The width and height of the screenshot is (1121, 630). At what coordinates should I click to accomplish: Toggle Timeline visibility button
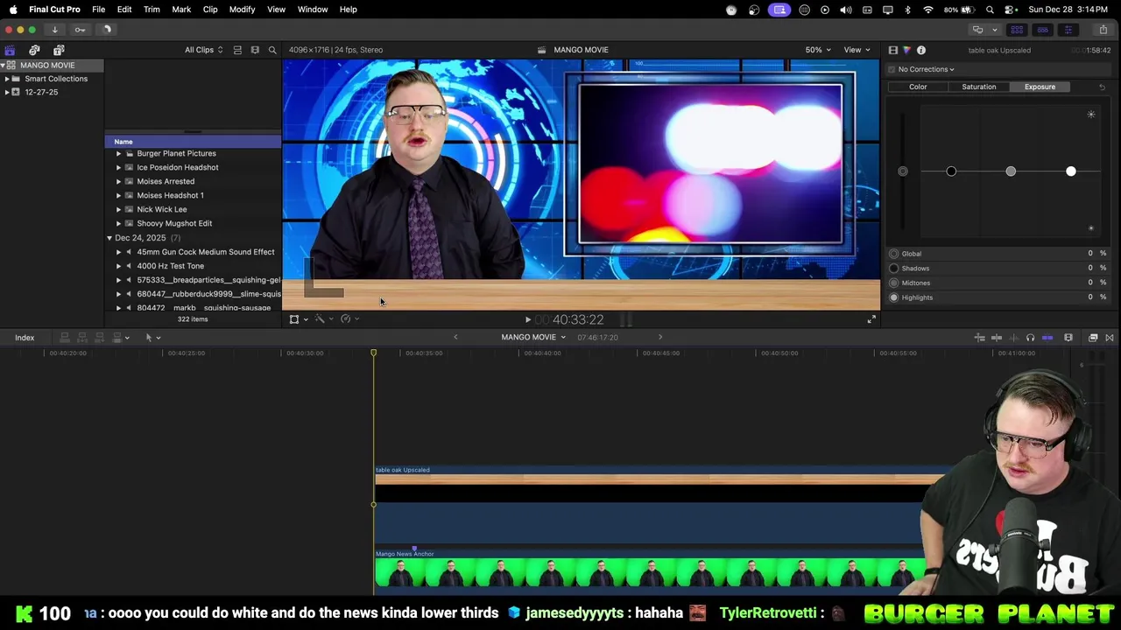1042,30
